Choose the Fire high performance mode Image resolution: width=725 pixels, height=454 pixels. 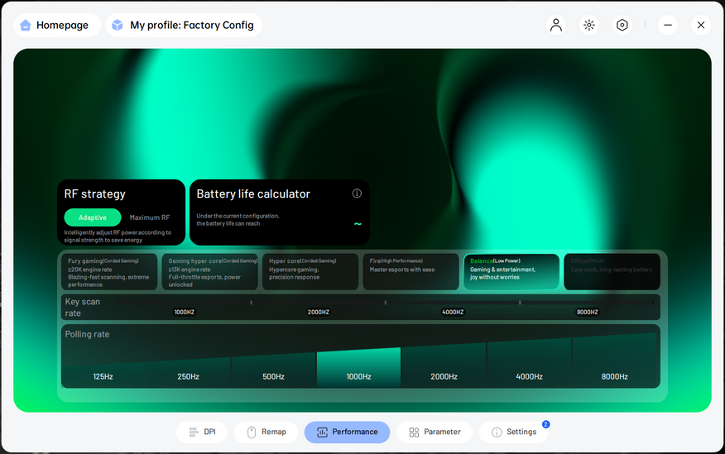pyautogui.click(x=411, y=272)
